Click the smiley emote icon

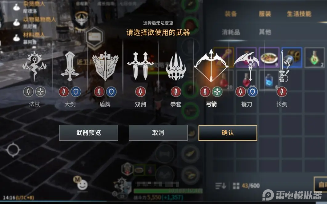[x=83, y=185]
